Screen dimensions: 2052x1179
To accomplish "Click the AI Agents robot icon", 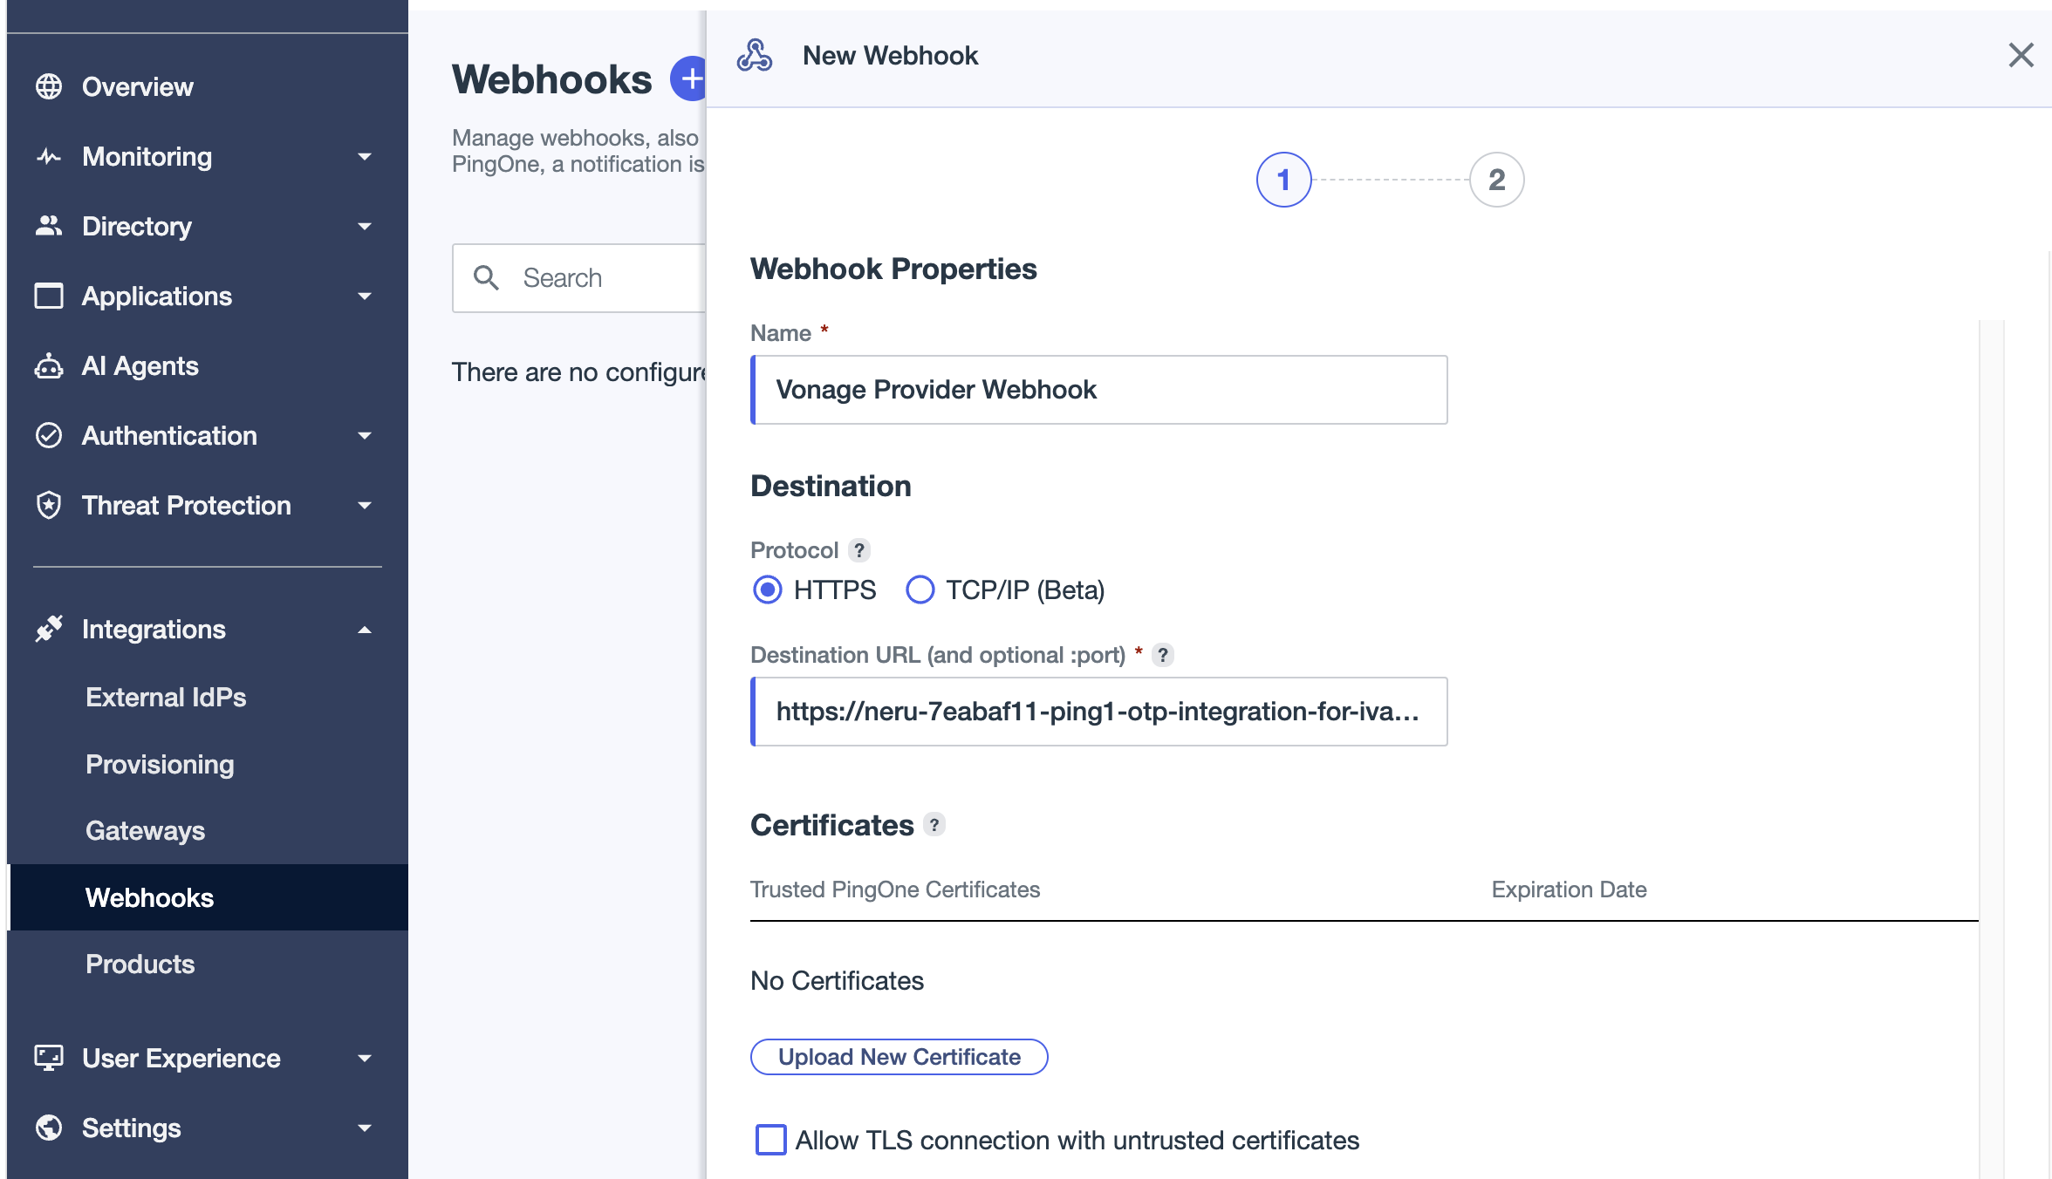I will click(x=49, y=365).
